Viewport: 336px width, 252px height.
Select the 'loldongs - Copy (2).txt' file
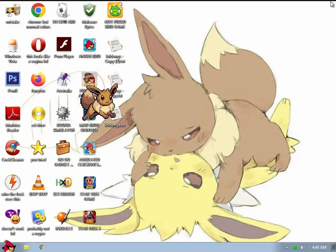(x=115, y=45)
